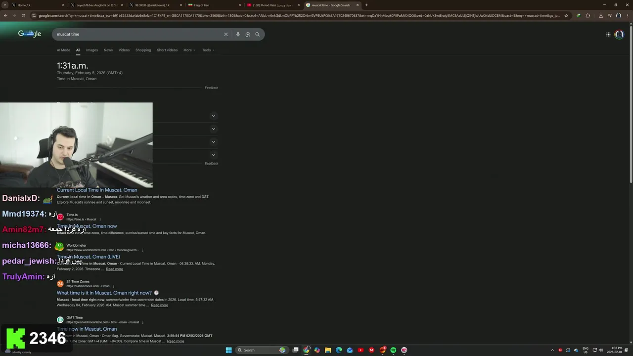The image size is (633, 356).
Task: Switch to AI Mode tab
Action: [63, 50]
